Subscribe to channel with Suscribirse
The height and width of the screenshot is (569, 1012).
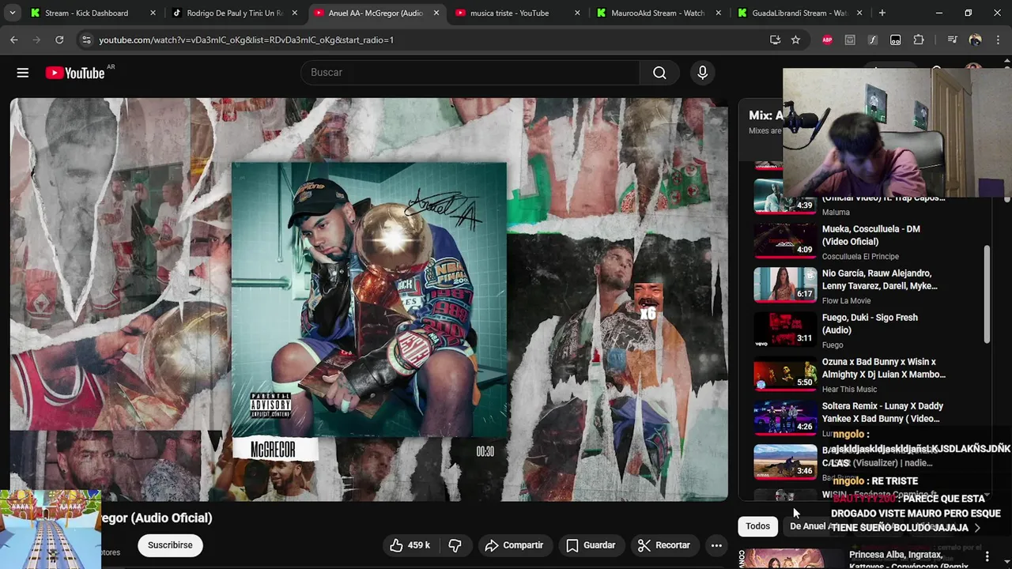[170, 545]
